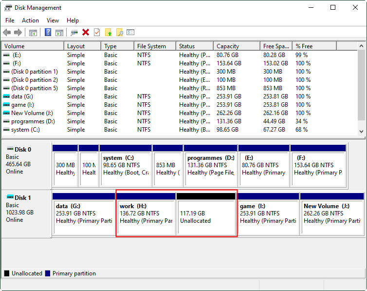Select game (I:) row in list
Image resolution: width=367 pixels, height=291 pixels.
coord(180,105)
